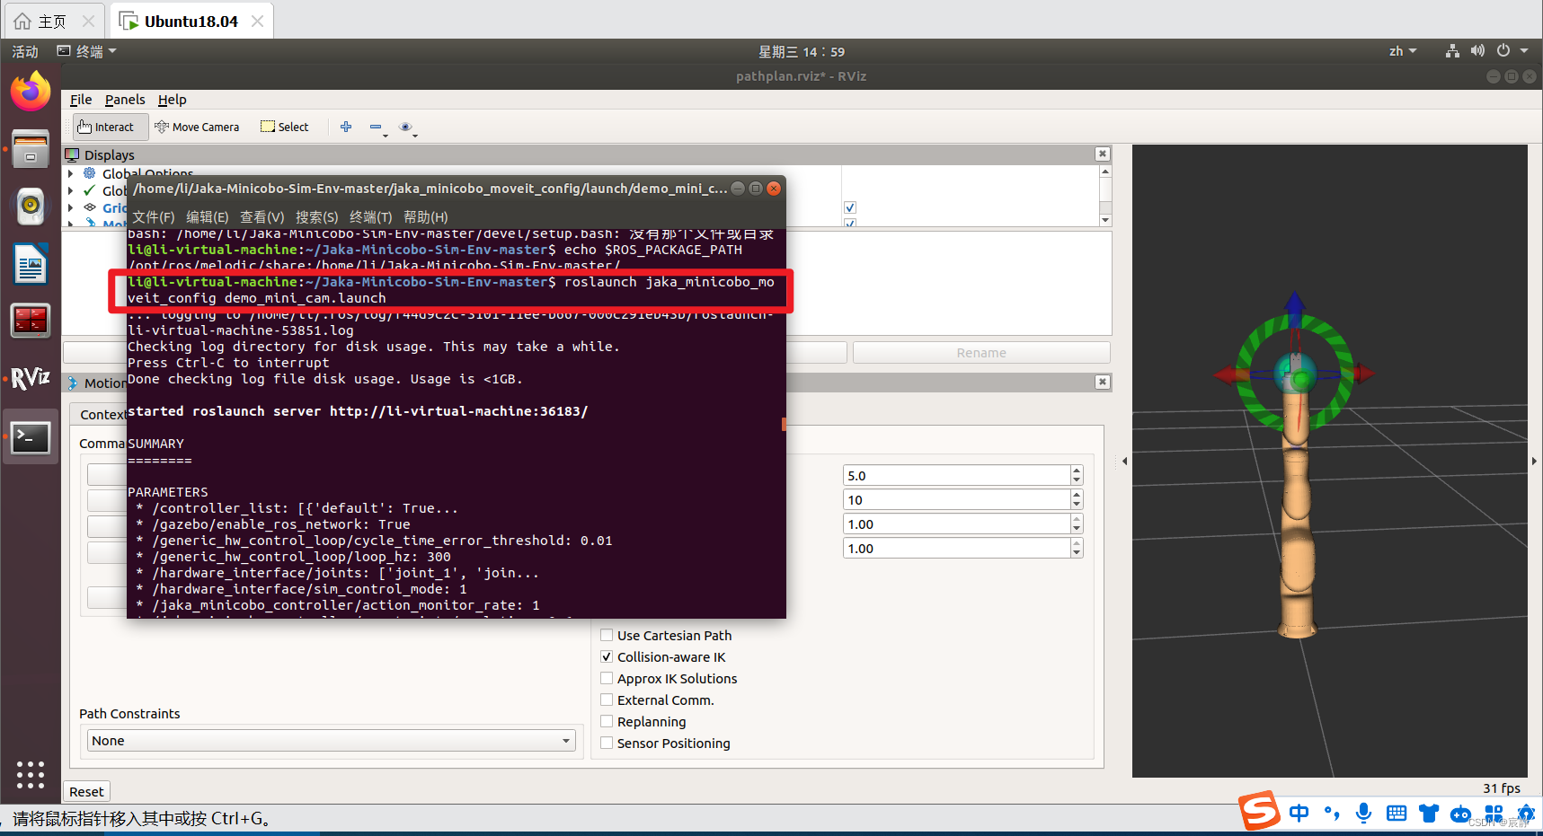Image resolution: width=1543 pixels, height=836 pixels.
Task: Enable Use Cartesian Path
Action: (607, 635)
